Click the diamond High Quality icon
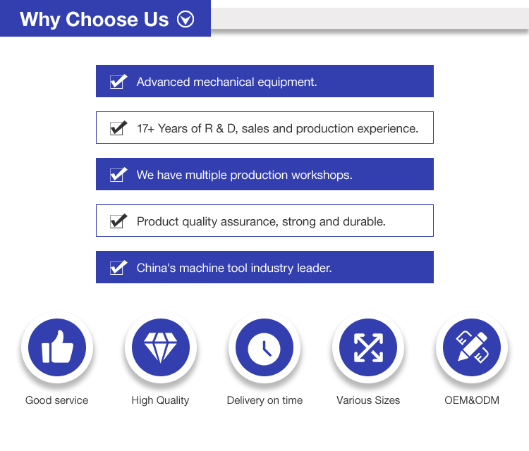Image resolution: width=529 pixels, height=451 pixels. (x=160, y=348)
